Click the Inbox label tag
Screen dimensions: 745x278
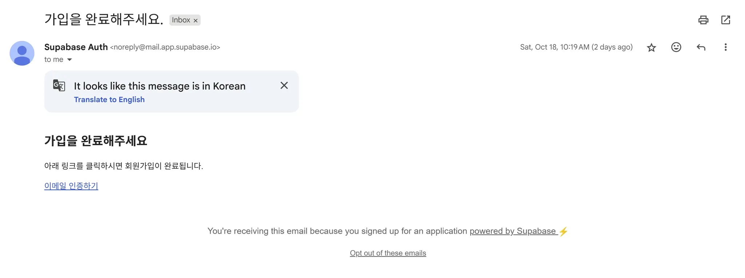point(181,20)
